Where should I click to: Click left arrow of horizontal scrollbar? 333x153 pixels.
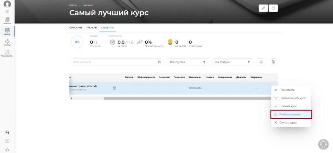tap(71, 98)
